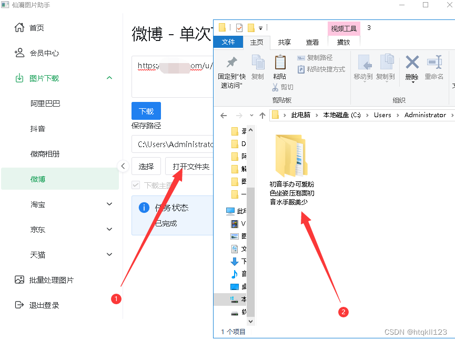Viewport: 455px width, 341px height.
Task: Select 此电脑 in navigation tree
Action: click(236, 211)
